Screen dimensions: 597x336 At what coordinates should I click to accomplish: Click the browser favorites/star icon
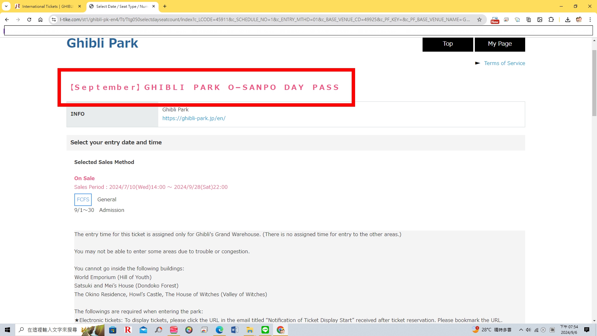[x=480, y=19]
